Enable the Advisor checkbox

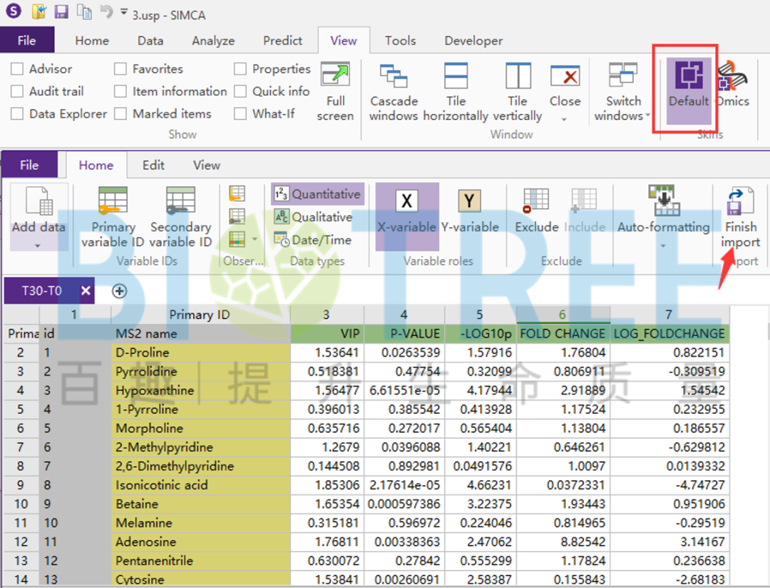(18, 69)
